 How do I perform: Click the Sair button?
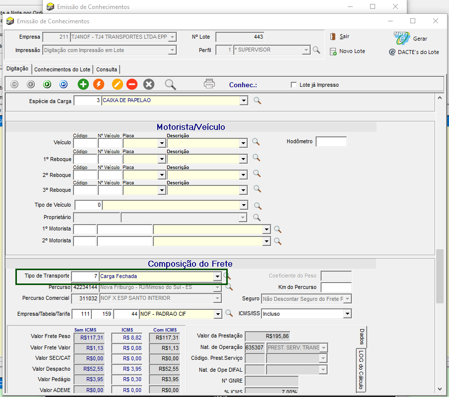point(340,37)
